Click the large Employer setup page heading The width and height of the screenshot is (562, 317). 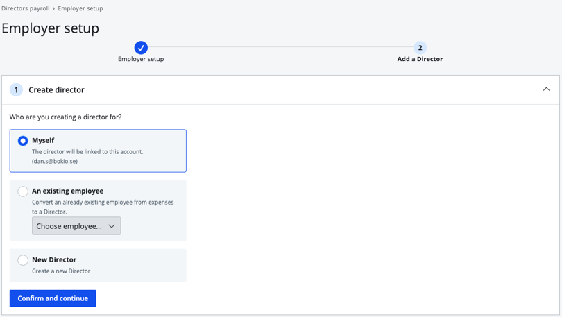pyautogui.click(x=51, y=28)
